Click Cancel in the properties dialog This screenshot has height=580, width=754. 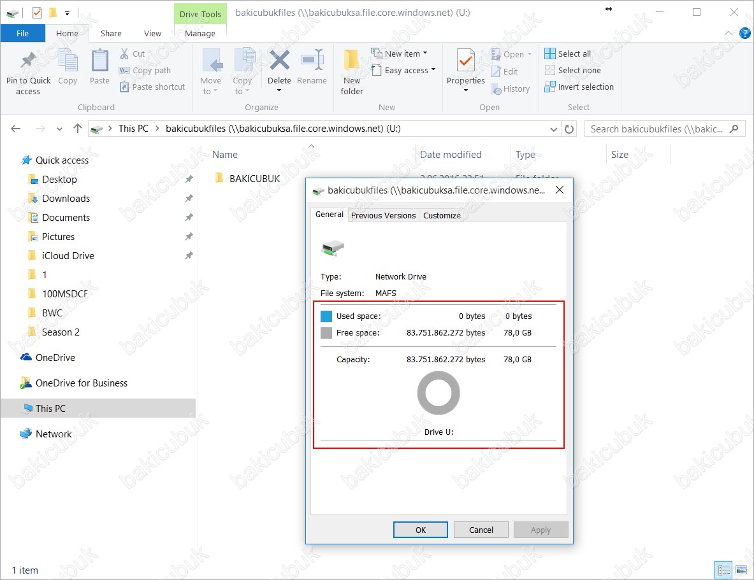(481, 530)
